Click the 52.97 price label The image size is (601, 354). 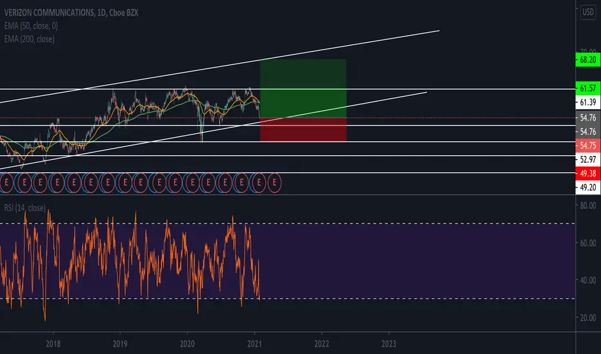588,159
